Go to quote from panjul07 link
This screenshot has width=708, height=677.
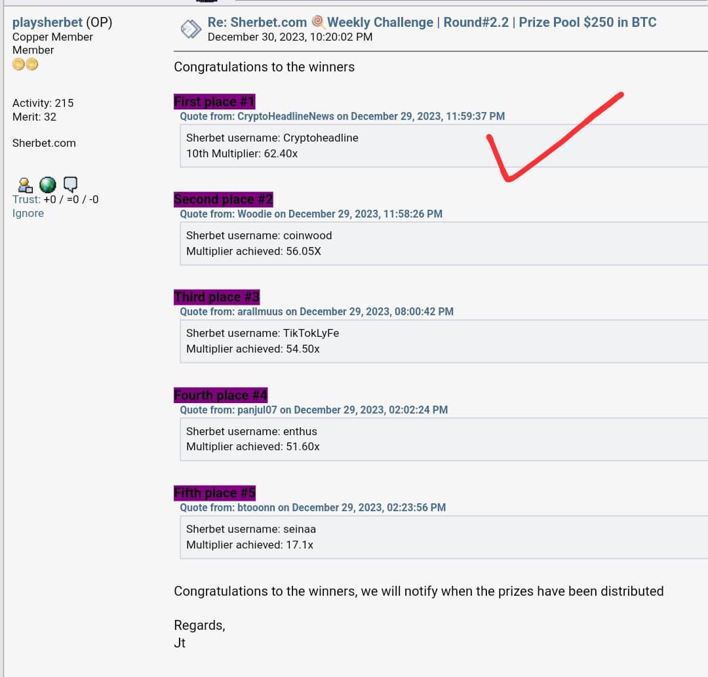314,410
